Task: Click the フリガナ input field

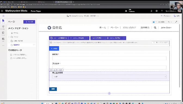Action: click(x=109, y=68)
